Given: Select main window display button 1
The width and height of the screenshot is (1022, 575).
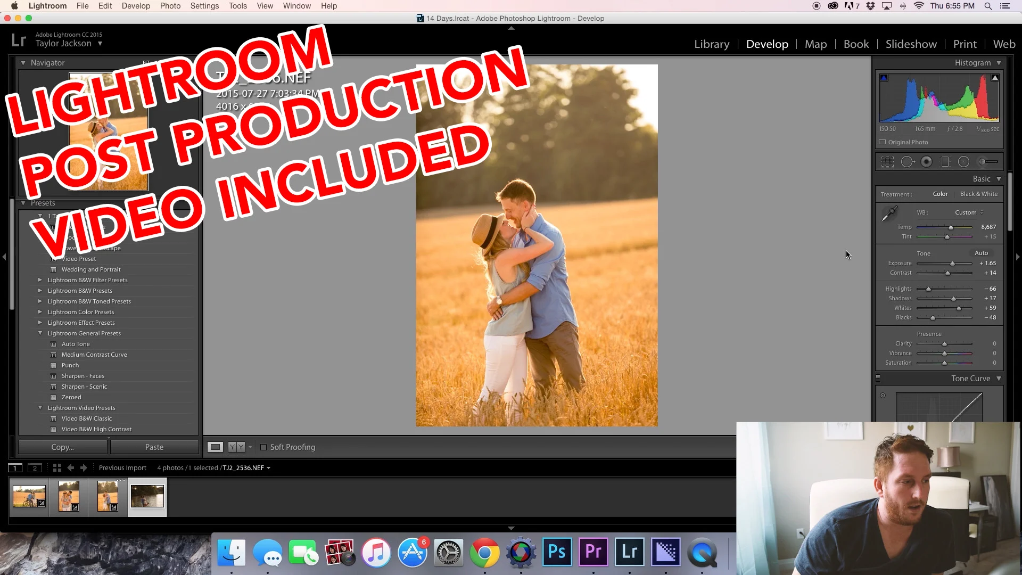Looking at the screenshot, I should coord(15,468).
